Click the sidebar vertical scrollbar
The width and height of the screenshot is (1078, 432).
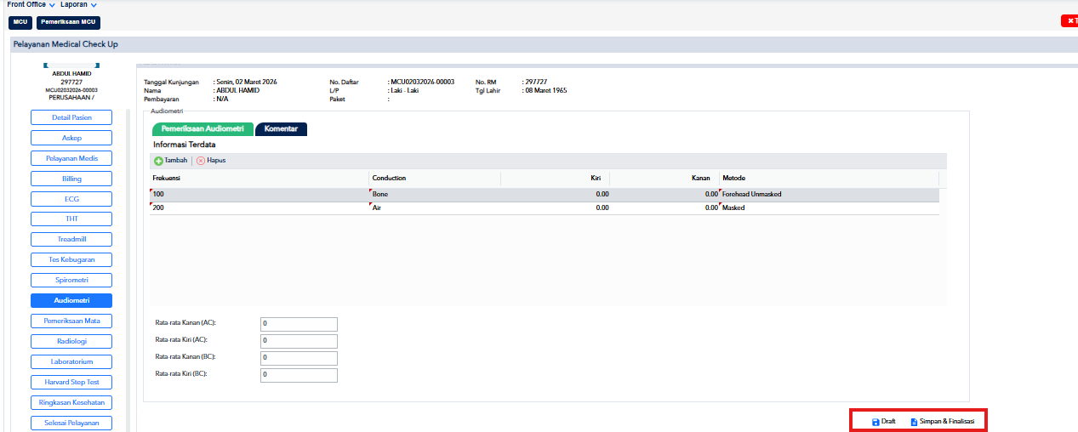pyautogui.click(x=128, y=270)
